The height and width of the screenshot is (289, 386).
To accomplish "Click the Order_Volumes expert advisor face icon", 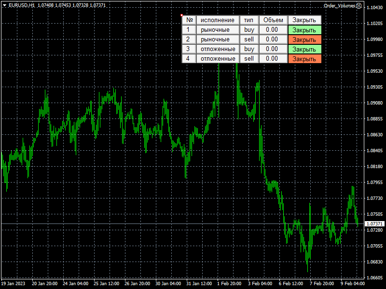I will (359, 6).
